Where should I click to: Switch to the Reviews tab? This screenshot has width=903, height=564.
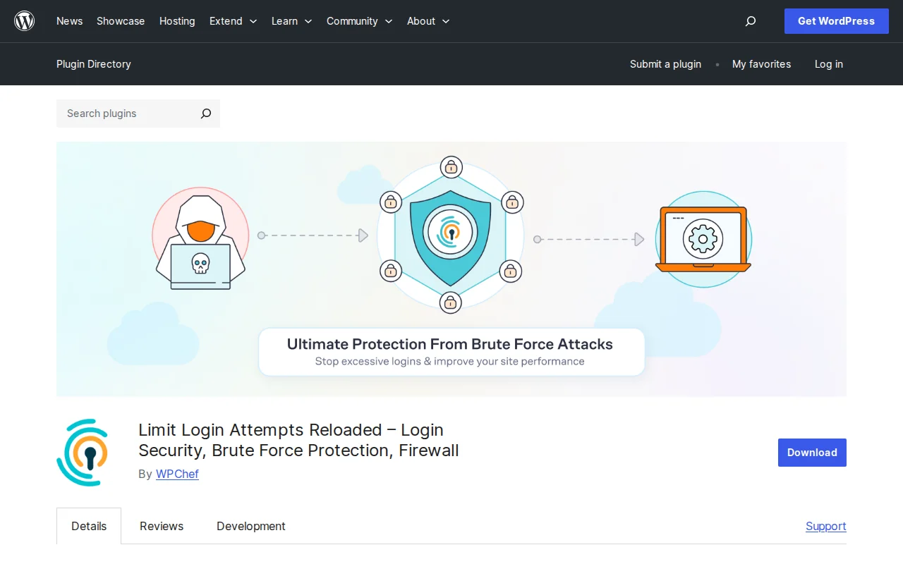161,526
